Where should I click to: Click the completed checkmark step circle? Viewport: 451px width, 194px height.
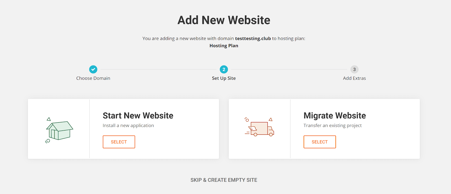pyautogui.click(x=93, y=69)
